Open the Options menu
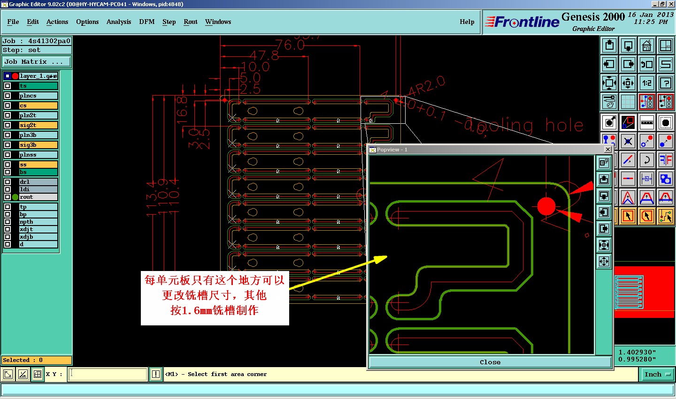Image resolution: width=676 pixels, height=399 pixels. (87, 22)
